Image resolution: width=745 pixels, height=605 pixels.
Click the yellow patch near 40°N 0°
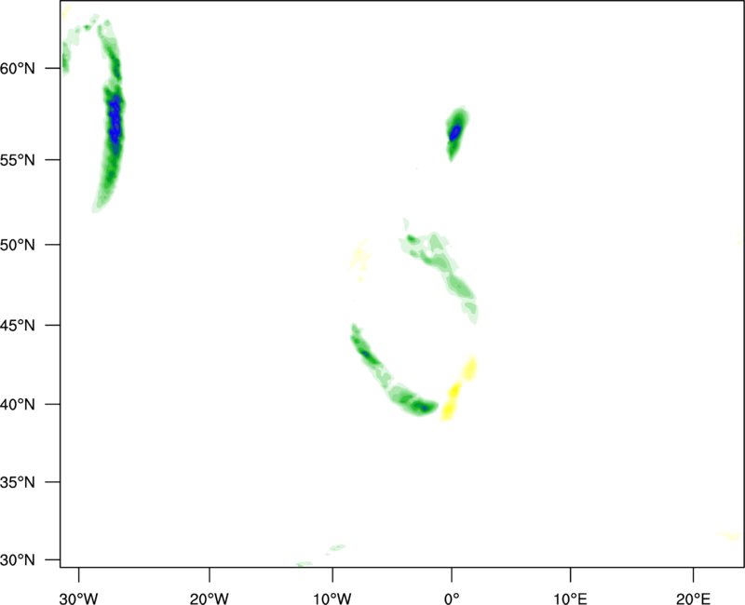[x=450, y=402]
